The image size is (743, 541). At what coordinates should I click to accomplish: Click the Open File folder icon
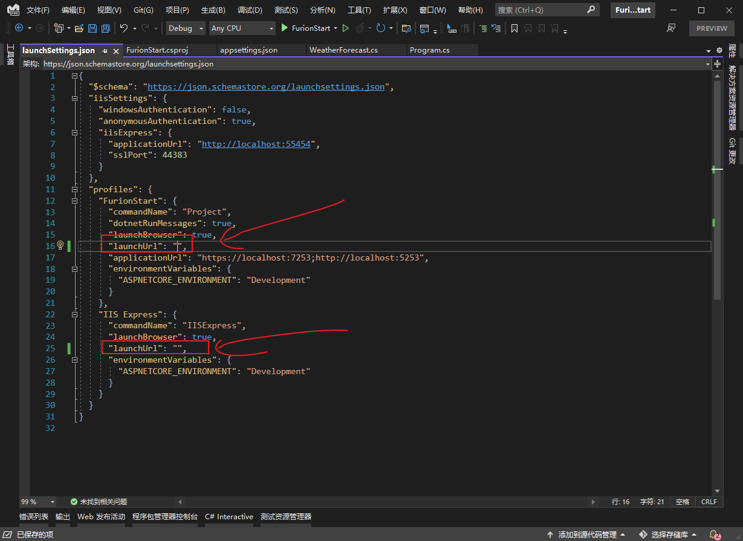click(x=79, y=28)
